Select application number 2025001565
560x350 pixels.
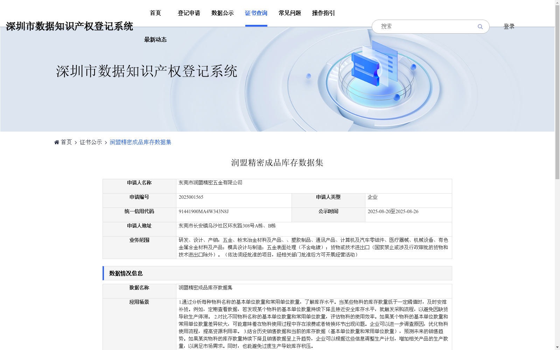191,197
